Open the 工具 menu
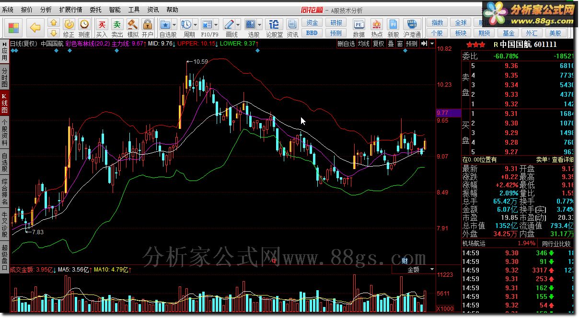Screen dimensions: 579x318 (x=134, y=10)
